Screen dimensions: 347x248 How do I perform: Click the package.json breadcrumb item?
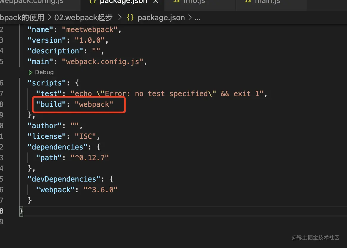click(161, 18)
